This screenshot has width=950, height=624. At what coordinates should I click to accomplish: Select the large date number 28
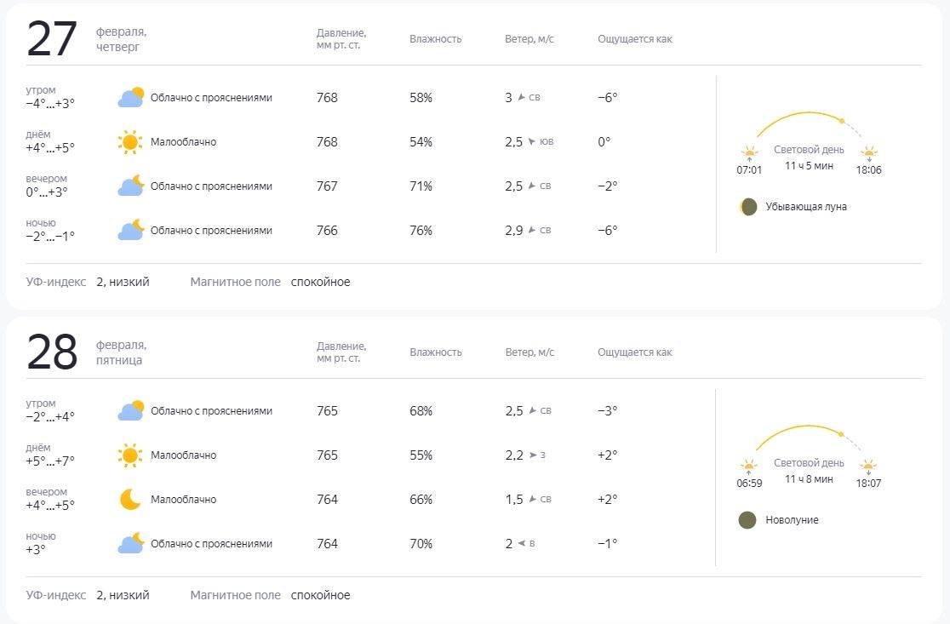52,353
